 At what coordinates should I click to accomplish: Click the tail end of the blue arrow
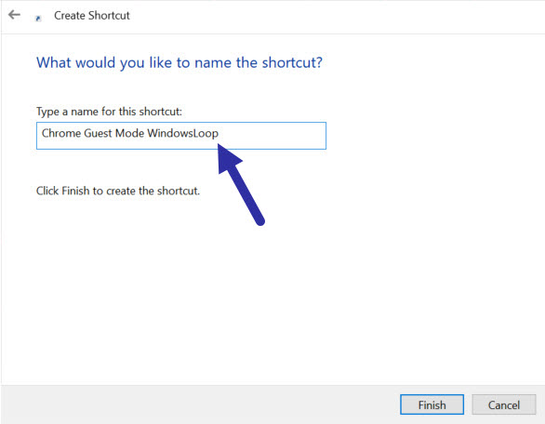tap(259, 220)
